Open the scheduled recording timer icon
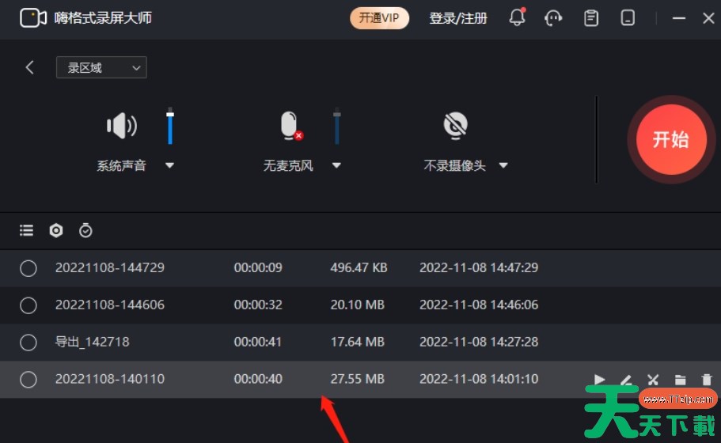This screenshot has width=721, height=443. point(85,230)
